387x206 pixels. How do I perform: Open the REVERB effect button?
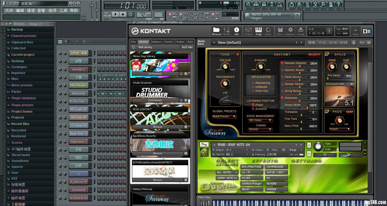tap(276, 184)
